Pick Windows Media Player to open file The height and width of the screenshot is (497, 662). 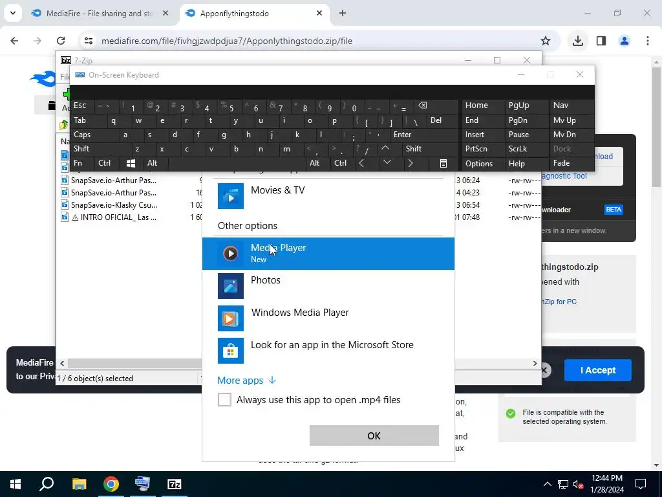(328, 318)
